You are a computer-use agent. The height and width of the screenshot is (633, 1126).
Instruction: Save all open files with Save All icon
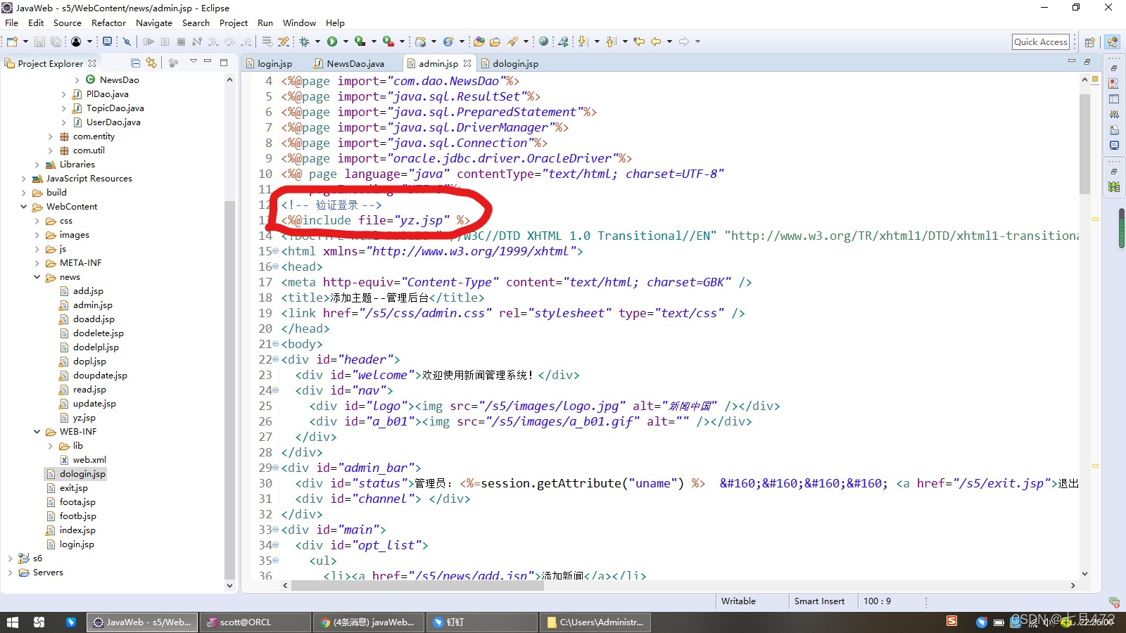56,41
